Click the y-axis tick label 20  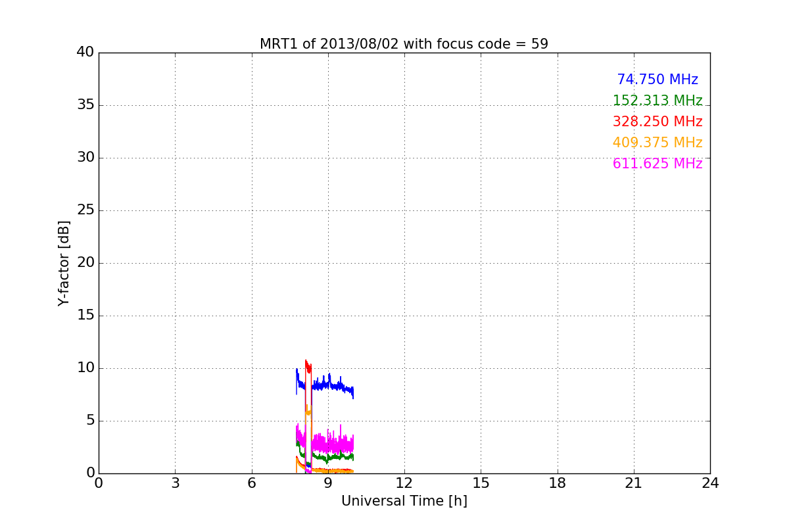(85, 263)
